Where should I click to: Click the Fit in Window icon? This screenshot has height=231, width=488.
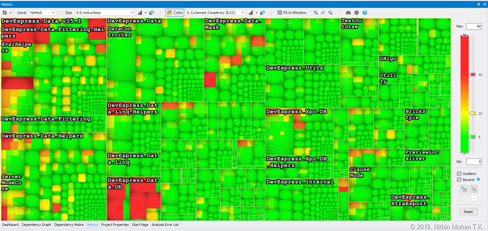coord(280,12)
